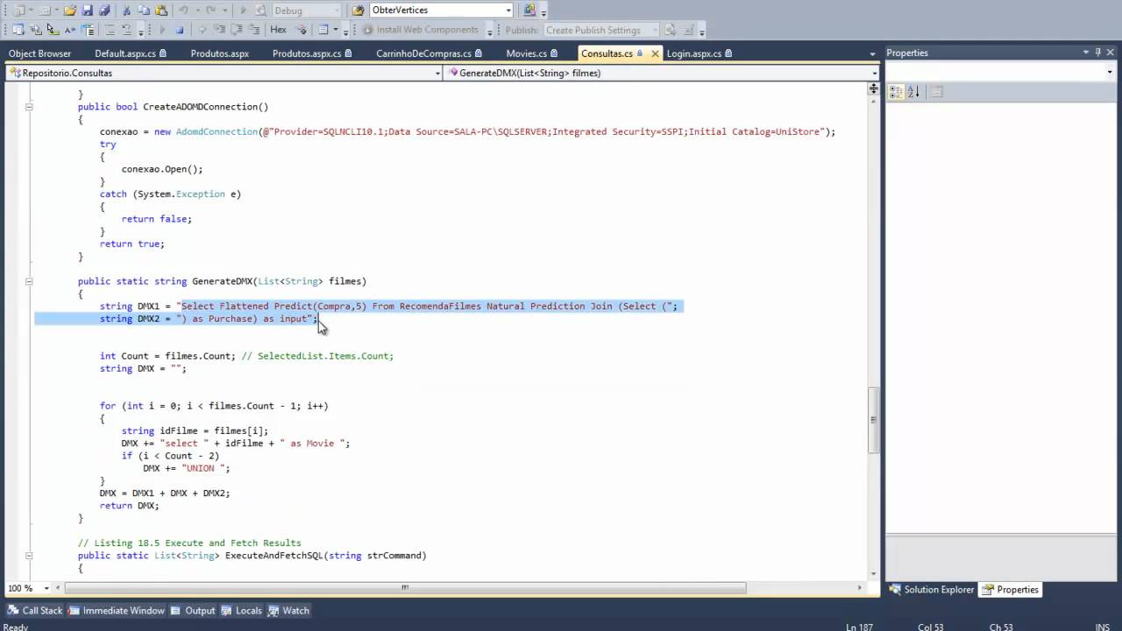Image resolution: width=1122 pixels, height=631 pixels.
Task: Open the New Project icon
Action: 18,11
